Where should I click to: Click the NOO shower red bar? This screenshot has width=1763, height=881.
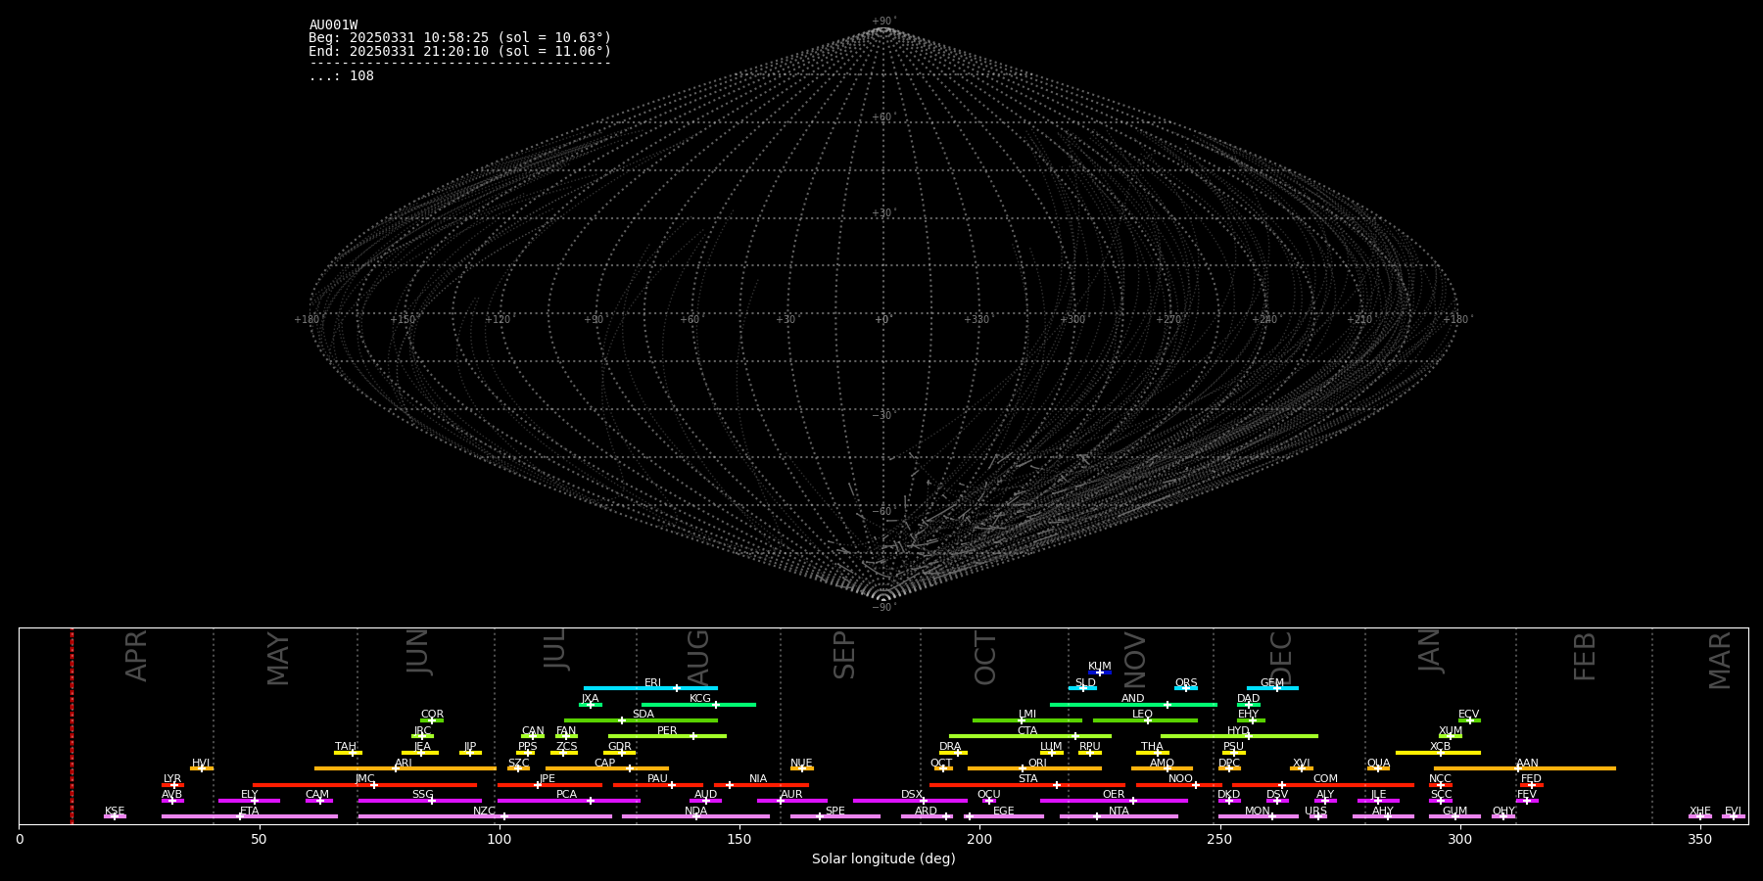[x=1178, y=785]
